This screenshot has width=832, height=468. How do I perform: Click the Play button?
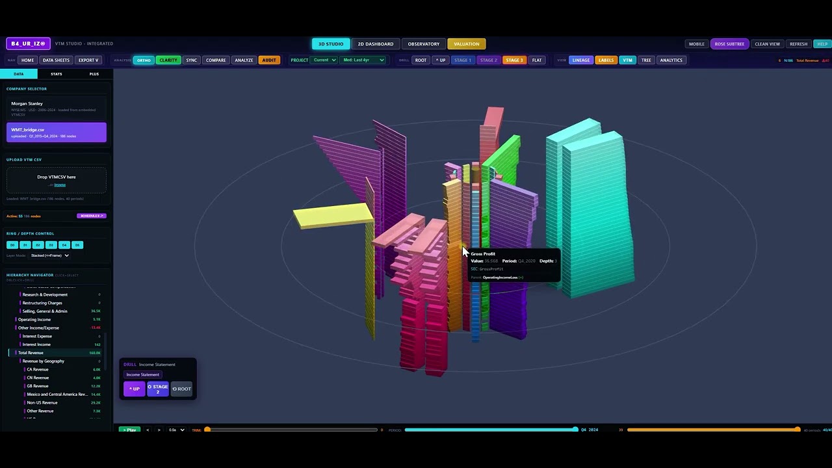pyautogui.click(x=129, y=430)
